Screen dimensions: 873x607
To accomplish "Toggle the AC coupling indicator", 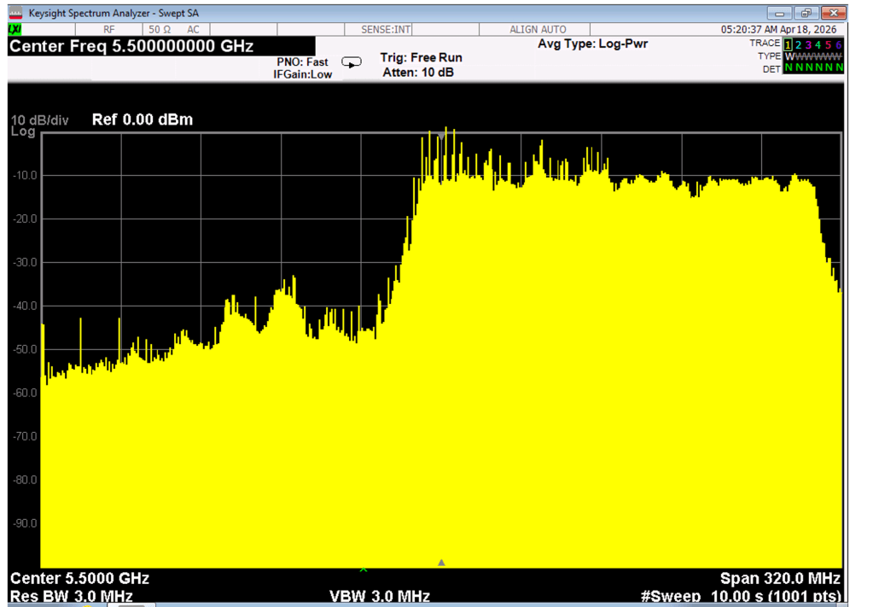I will 193,30.
